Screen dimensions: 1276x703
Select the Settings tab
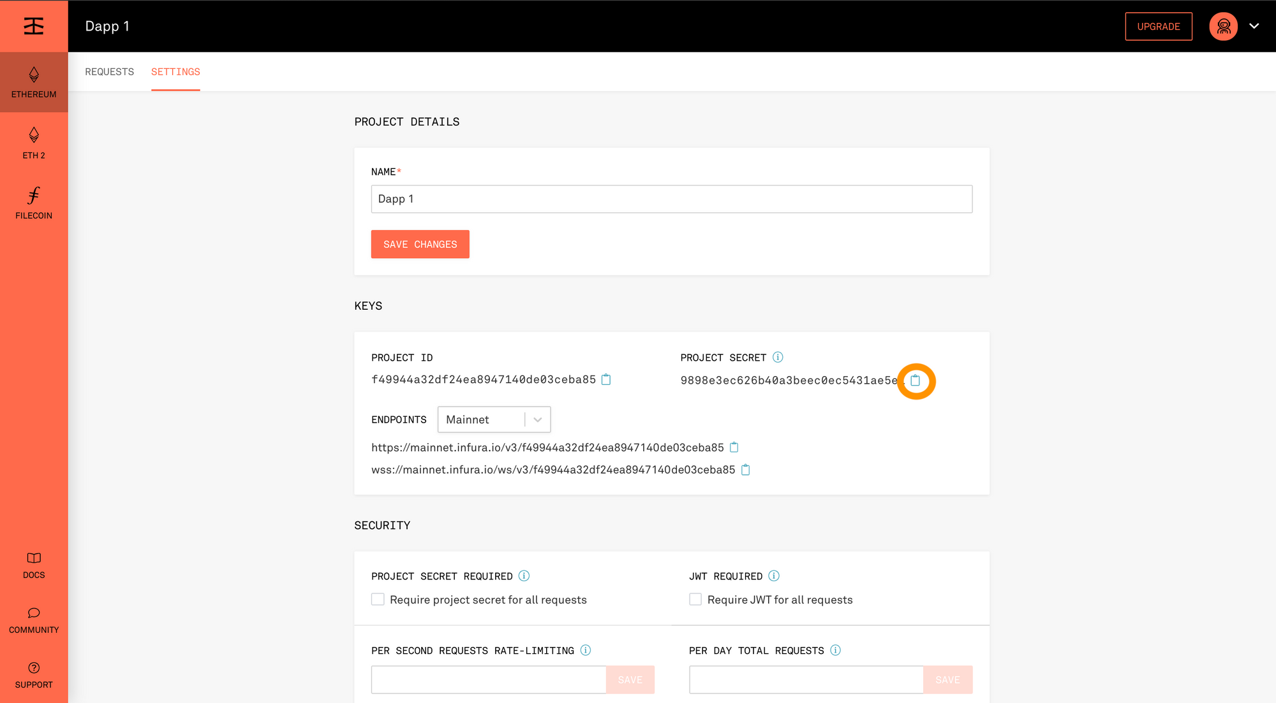[175, 71]
